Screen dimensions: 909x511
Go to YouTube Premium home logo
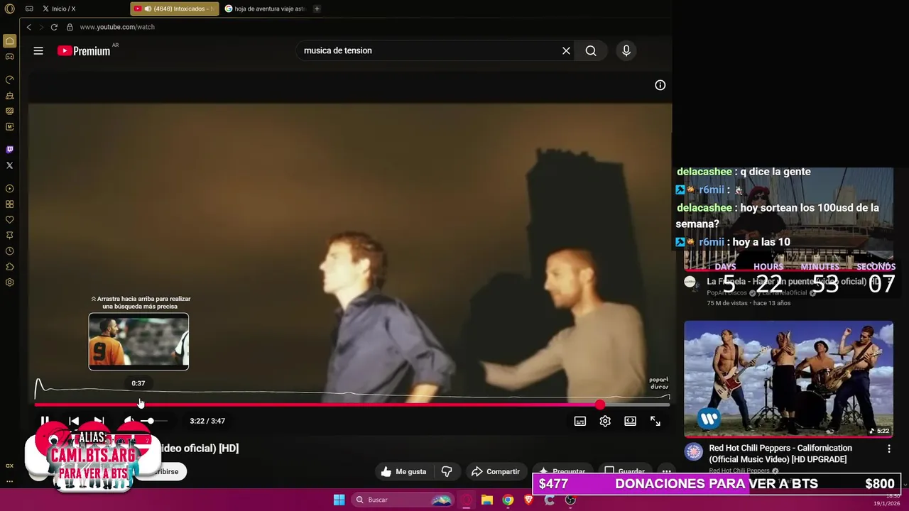tap(84, 50)
